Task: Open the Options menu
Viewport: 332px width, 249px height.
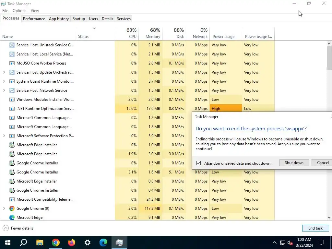Action: 19,11
